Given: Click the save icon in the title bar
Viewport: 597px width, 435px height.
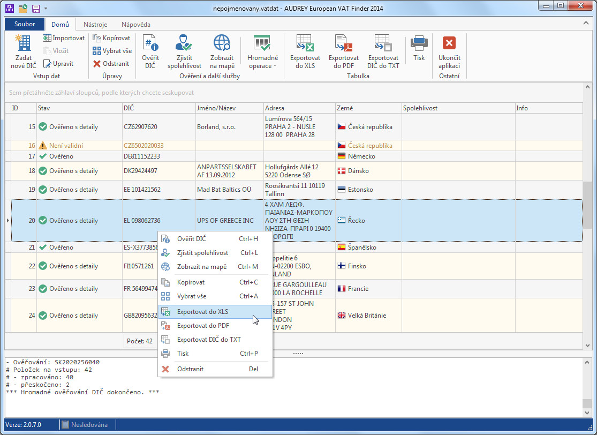Looking at the screenshot, I should 36,8.
